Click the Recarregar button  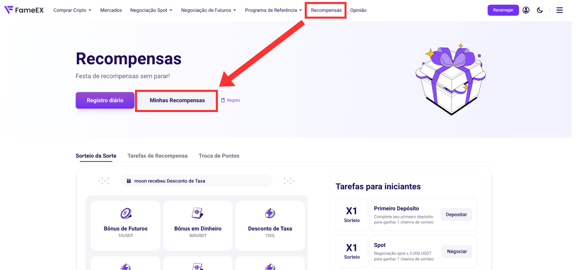pyautogui.click(x=503, y=10)
